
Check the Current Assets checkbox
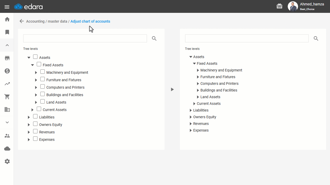pyautogui.click(x=39, y=109)
